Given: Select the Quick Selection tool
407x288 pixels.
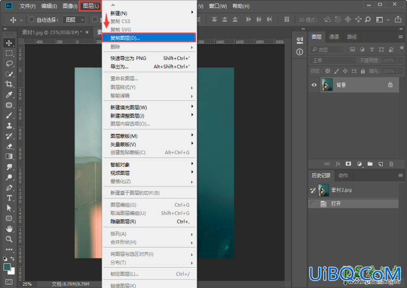Looking at the screenshot, I should tap(9, 74).
